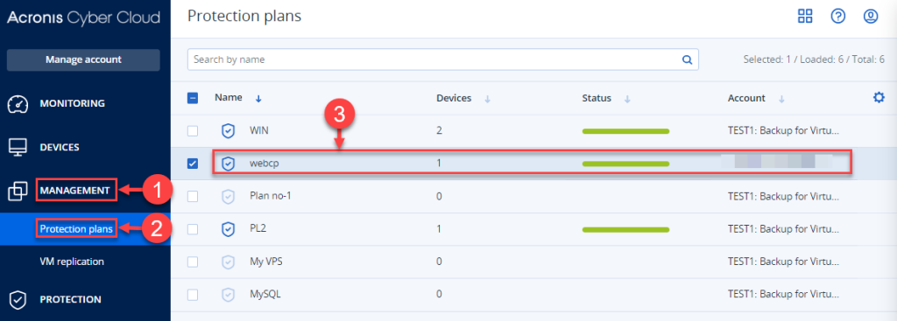This screenshot has height=321, width=897.
Task: Click the Name column header
Action: point(229,98)
